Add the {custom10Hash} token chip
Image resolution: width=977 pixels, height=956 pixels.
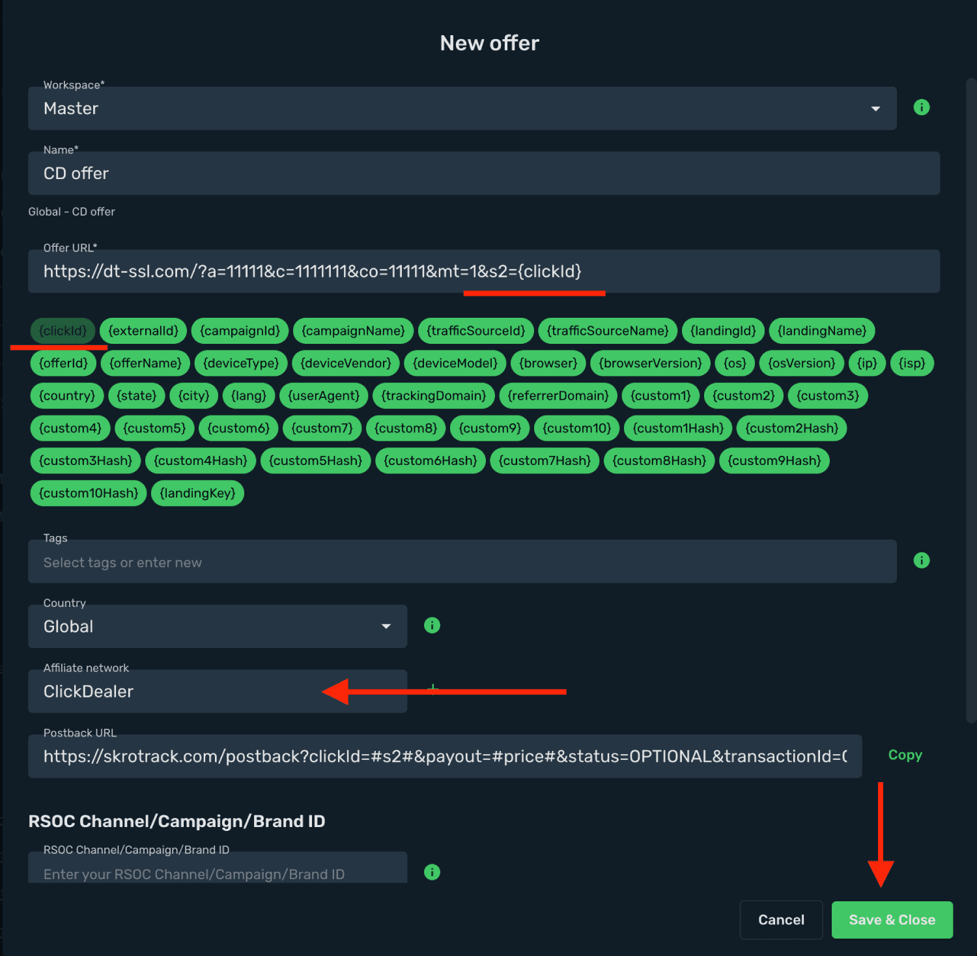point(89,493)
